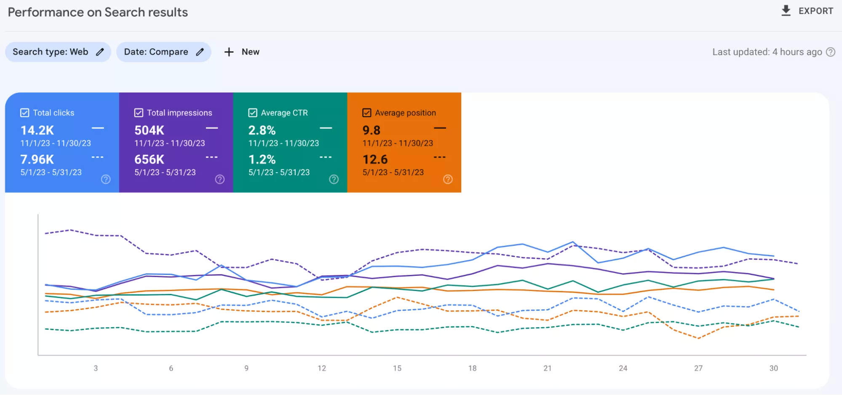Viewport: 842px width, 395px height.
Task: Open help icon on Average position card
Action: 448,179
